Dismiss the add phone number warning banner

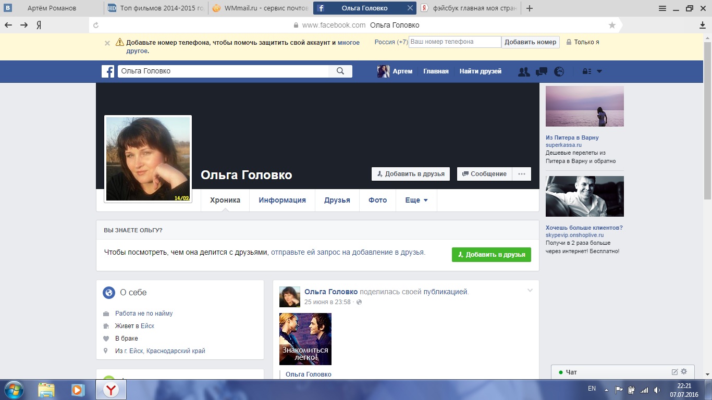click(107, 43)
